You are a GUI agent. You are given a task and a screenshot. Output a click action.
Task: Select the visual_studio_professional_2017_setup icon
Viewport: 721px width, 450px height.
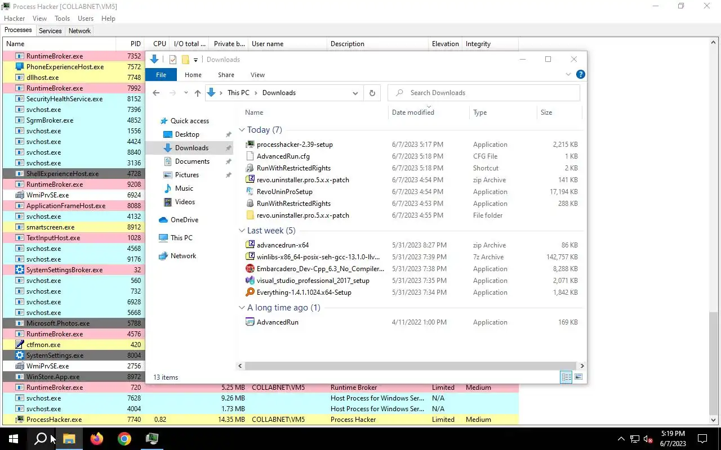pyautogui.click(x=250, y=281)
